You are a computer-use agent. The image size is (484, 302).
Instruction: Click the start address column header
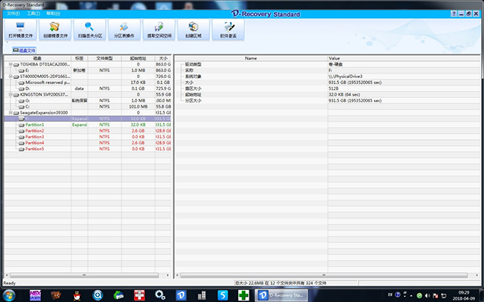138,58
